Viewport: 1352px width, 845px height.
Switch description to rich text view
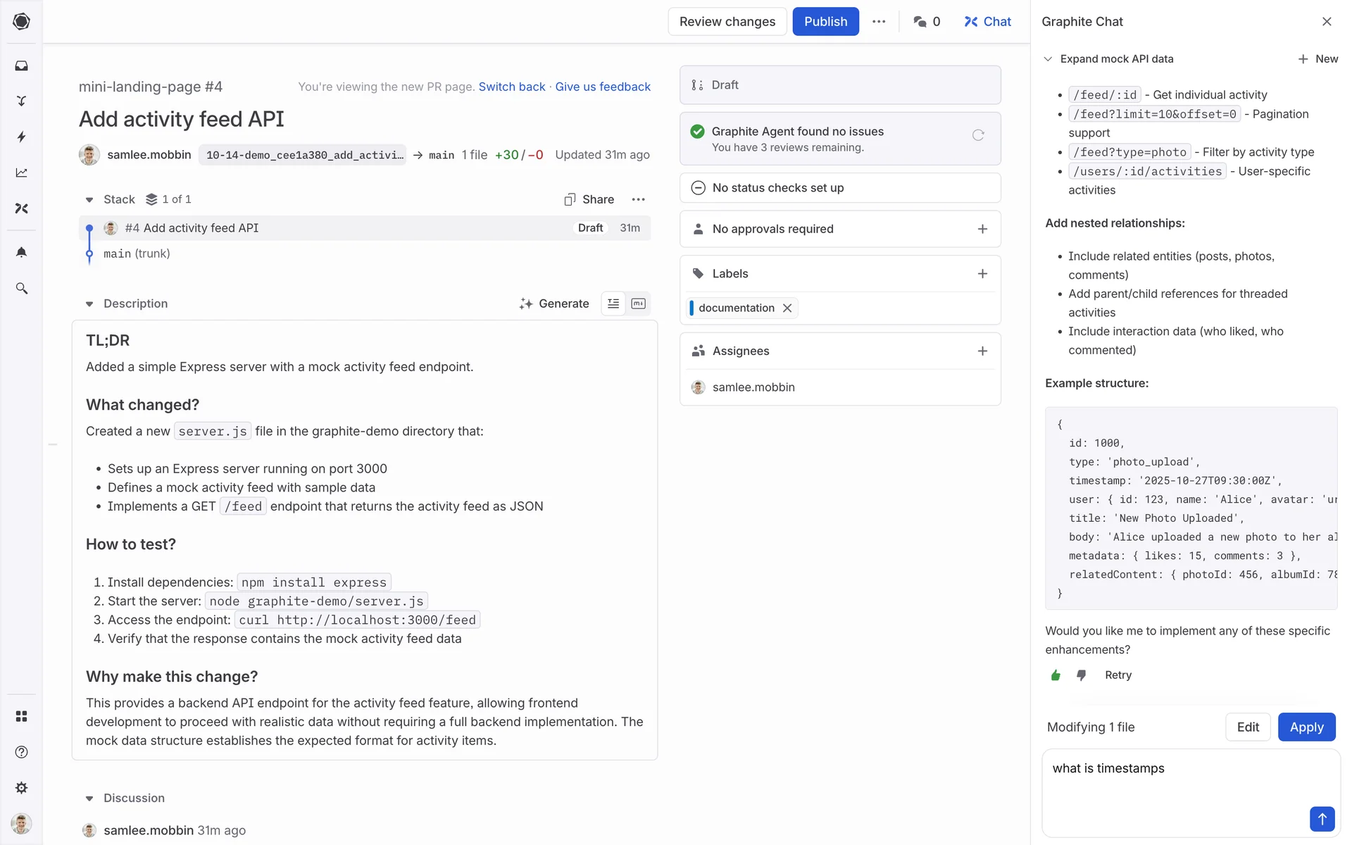[613, 303]
